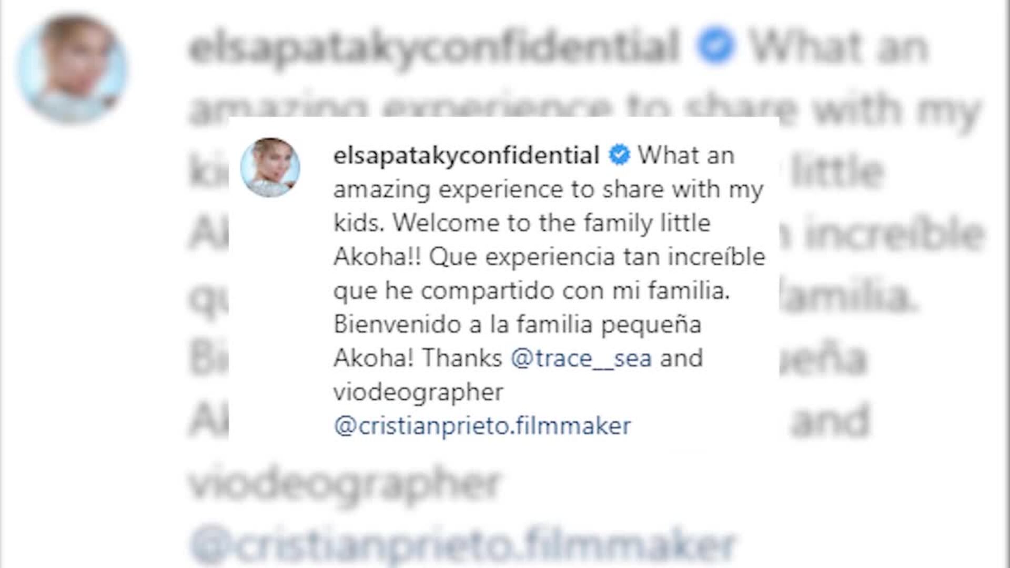Click "Akoha!!" in the sharp caption
Image resolution: width=1010 pixels, height=568 pixels.
pyautogui.click(x=377, y=257)
